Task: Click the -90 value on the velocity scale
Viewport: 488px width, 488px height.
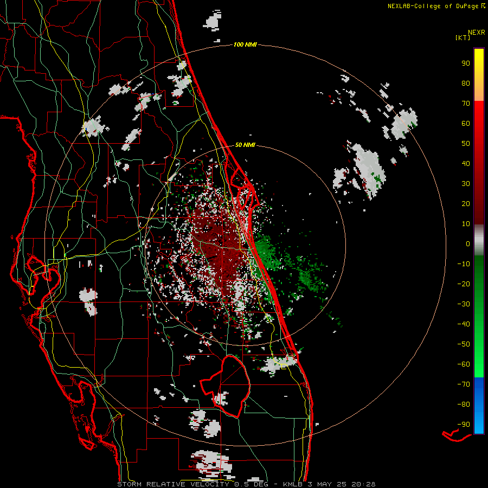Action: [x=464, y=425]
